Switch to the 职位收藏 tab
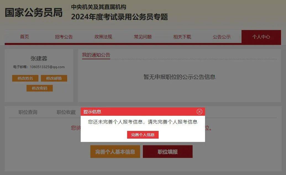This screenshot has width=286, height=175. [66, 112]
